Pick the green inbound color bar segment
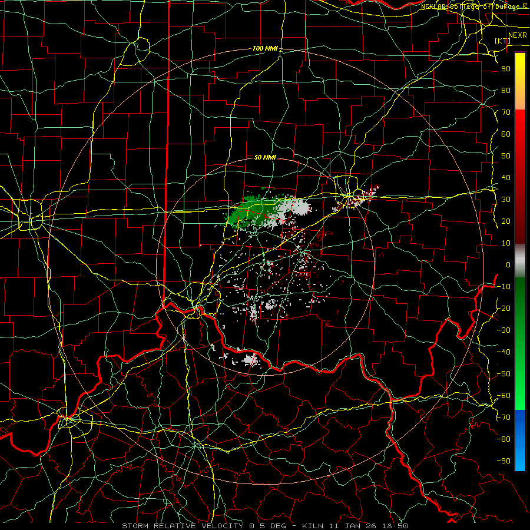 (x=520, y=343)
